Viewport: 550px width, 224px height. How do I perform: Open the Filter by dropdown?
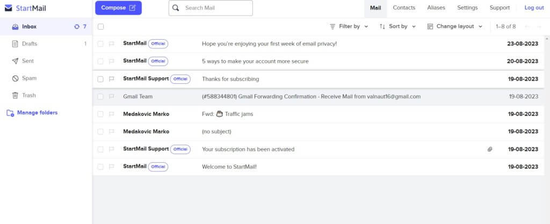tap(349, 26)
